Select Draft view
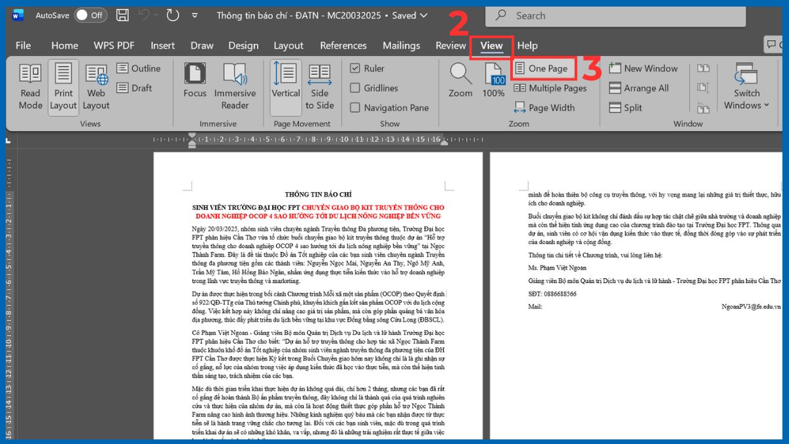 135,87
